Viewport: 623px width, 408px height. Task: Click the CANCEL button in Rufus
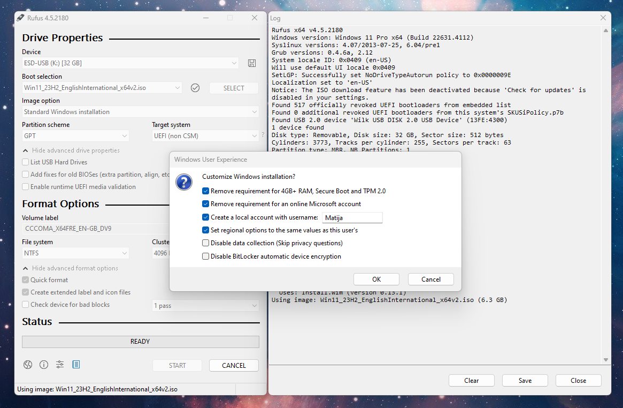(234, 366)
